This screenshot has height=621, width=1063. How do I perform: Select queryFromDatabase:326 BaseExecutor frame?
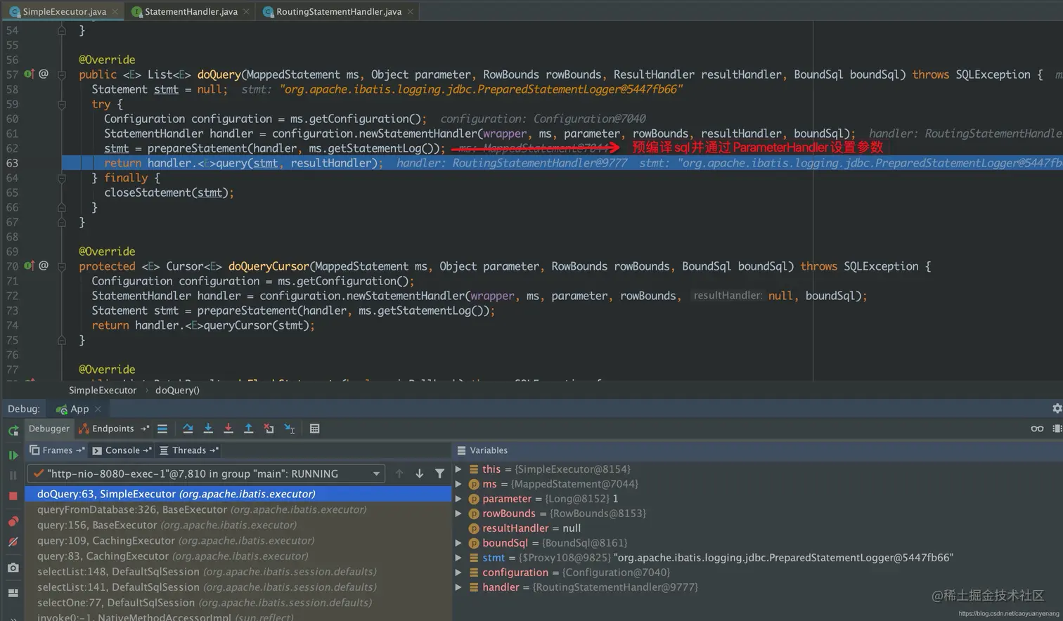click(x=238, y=509)
